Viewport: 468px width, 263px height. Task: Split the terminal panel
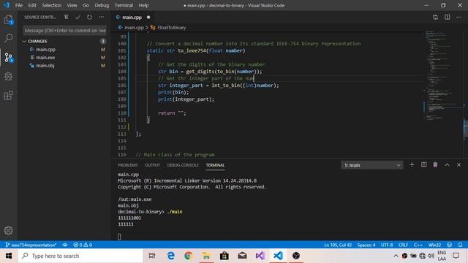click(423, 165)
